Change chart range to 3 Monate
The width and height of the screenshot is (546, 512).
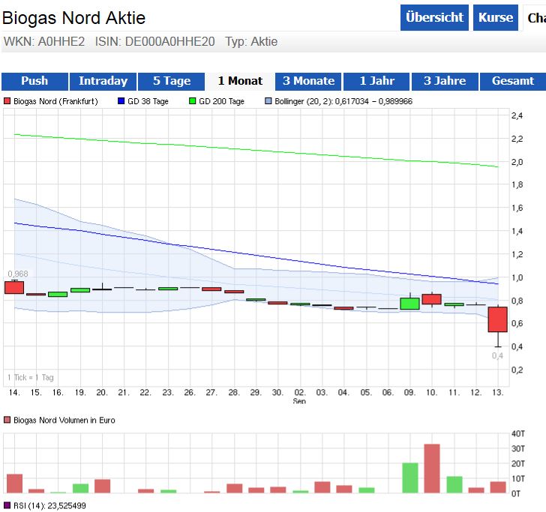click(308, 81)
